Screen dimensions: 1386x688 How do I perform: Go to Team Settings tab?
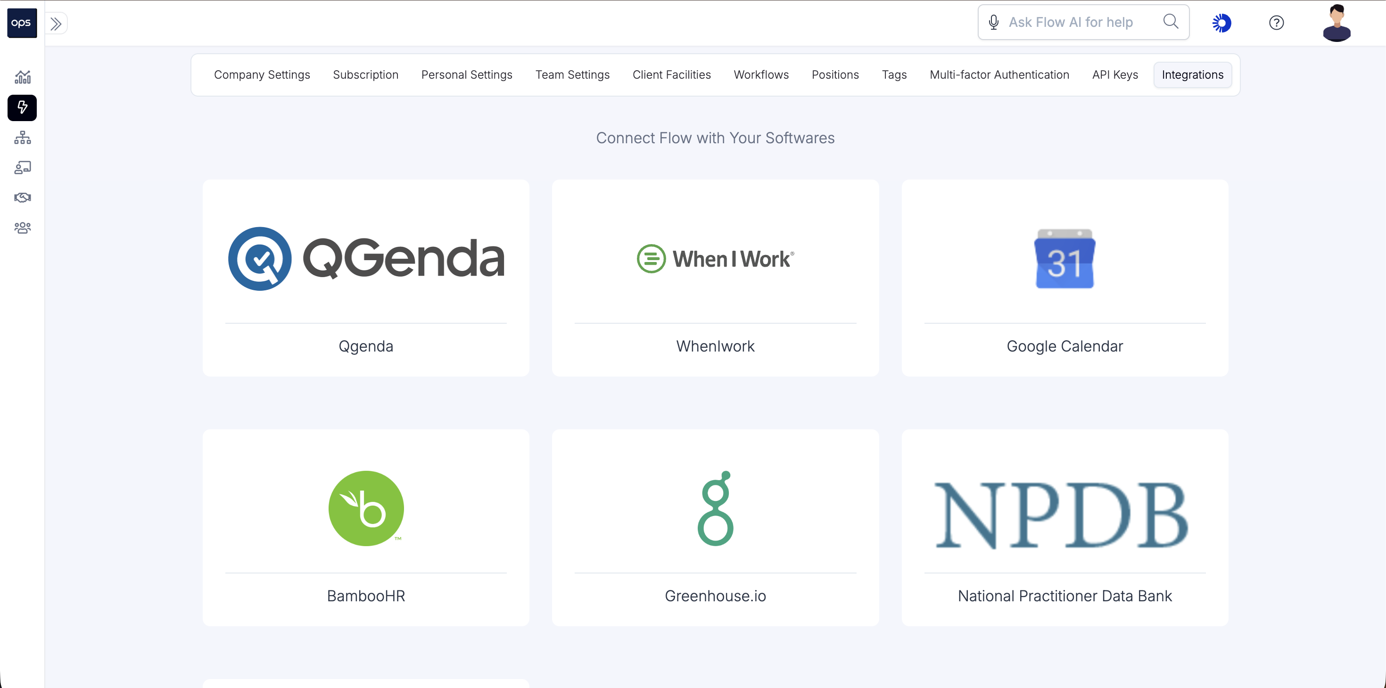click(x=572, y=75)
